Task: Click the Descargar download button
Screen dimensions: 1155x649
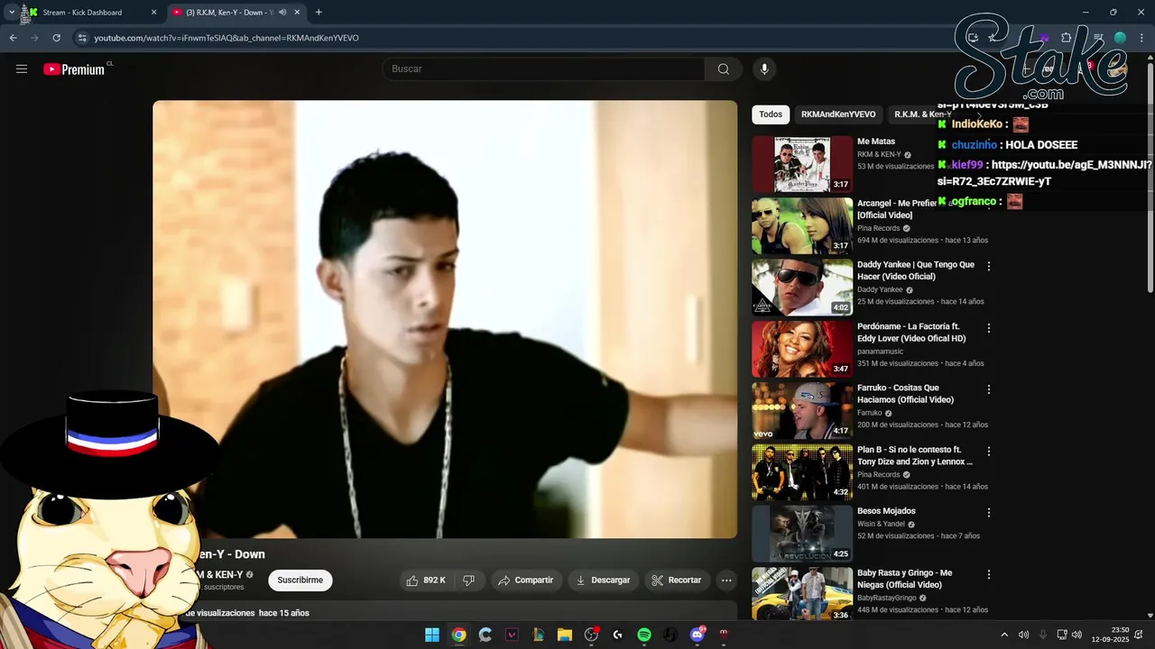Action: pos(603,580)
